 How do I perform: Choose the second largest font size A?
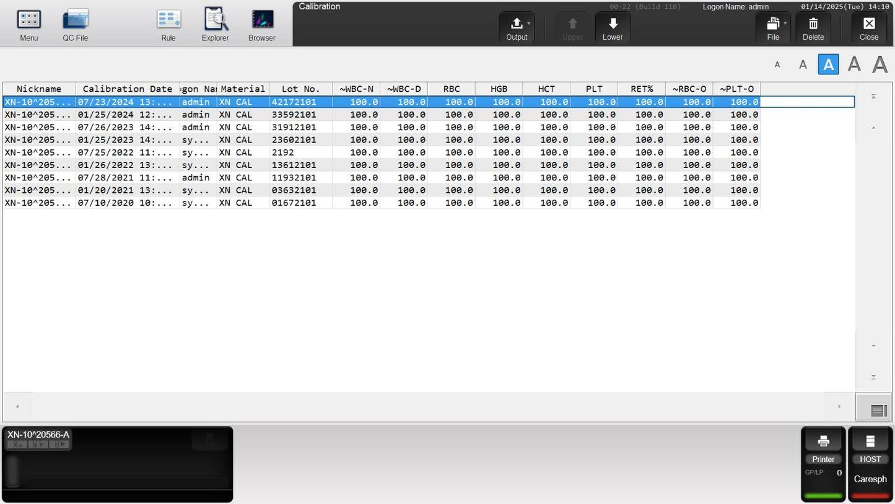click(854, 64)
